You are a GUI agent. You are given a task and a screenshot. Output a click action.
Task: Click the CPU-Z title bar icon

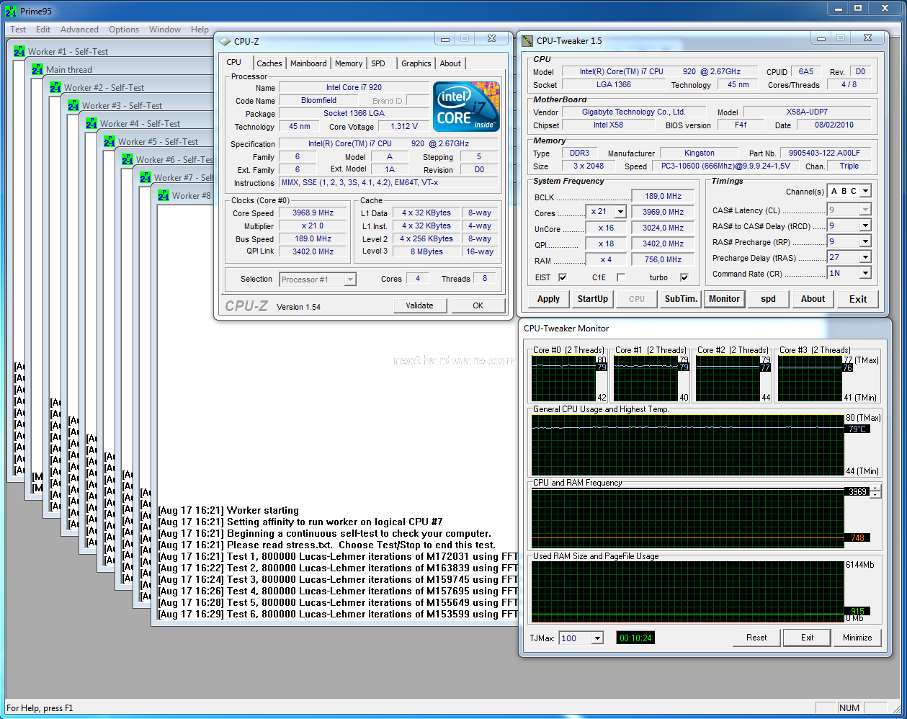click(225, 42)
